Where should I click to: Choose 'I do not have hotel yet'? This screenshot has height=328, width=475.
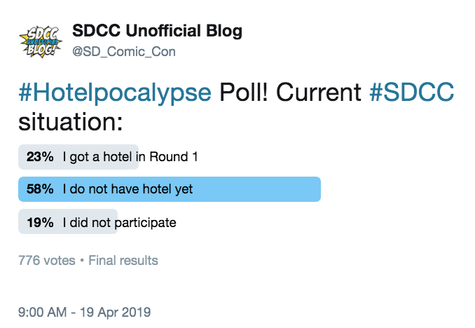[x=128, y=189]
